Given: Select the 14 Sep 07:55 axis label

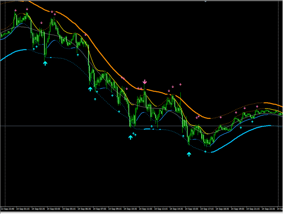Looking at the screenshot, I should (100, 209).
